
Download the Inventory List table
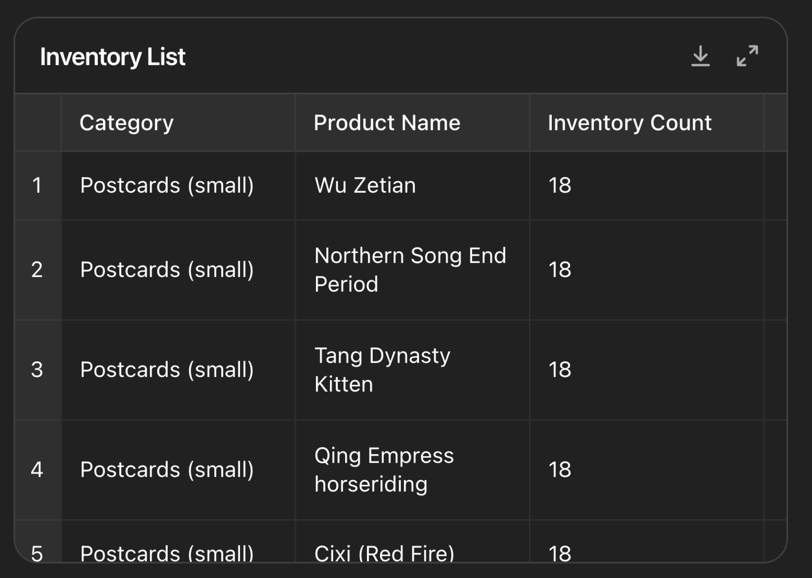[700, 56]
